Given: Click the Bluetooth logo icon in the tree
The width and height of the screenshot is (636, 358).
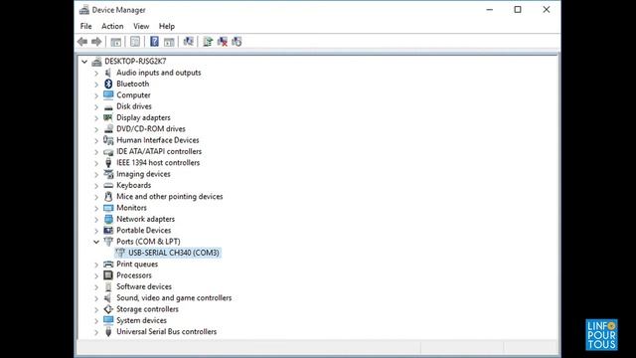Looking at the screenshot, I should pos(108,84).
